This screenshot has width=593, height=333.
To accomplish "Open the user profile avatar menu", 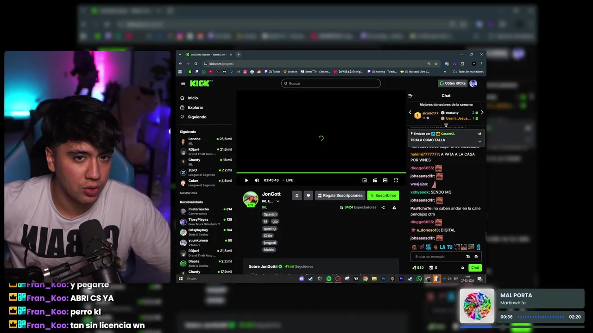I will (x=473, y=83).
